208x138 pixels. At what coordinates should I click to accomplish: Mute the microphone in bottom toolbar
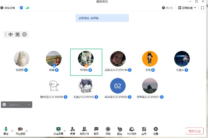(x=6, y=130)
